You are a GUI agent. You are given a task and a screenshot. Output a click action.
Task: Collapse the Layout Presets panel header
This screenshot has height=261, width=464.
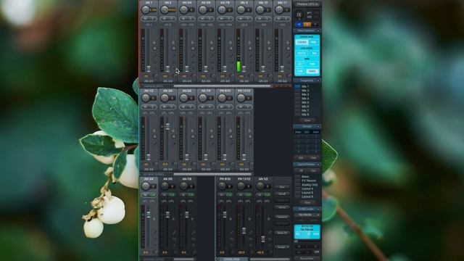point(307,165)
